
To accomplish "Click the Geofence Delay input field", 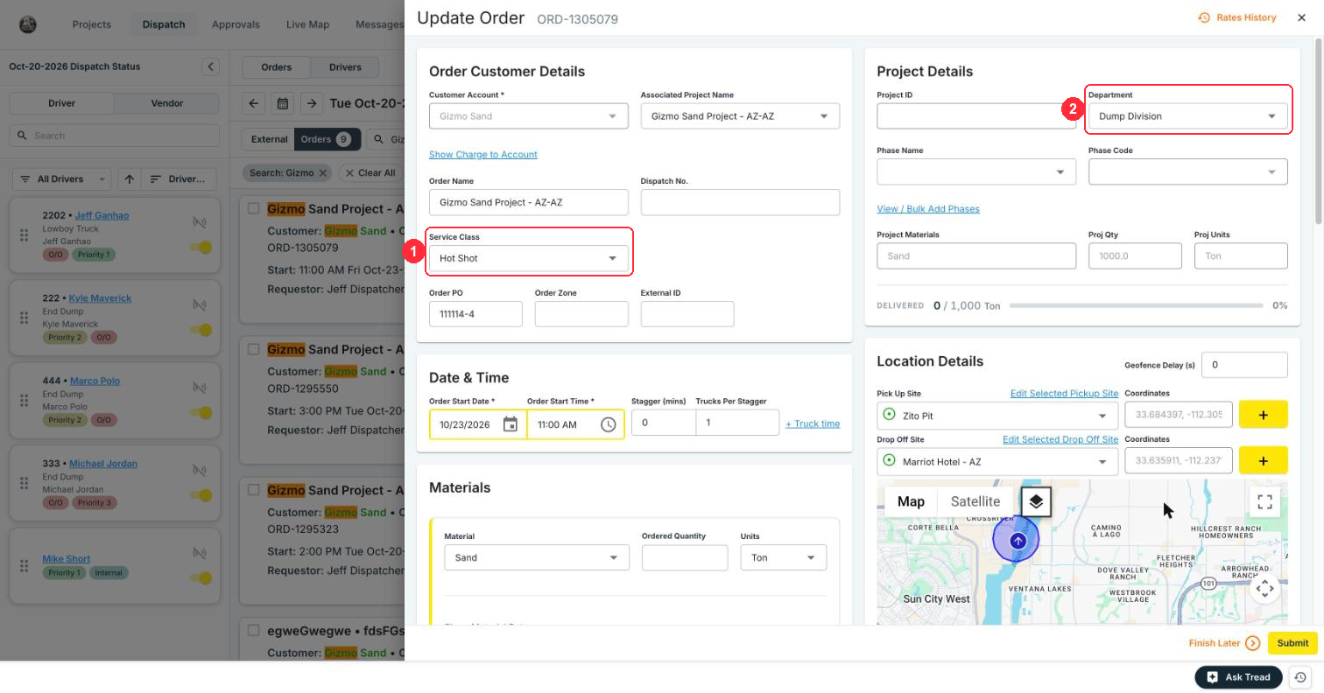I will pyautogui.click(x=1244, y=365).
